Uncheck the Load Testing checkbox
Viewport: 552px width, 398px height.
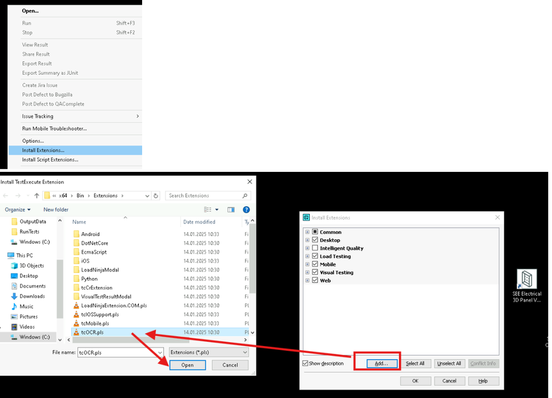tap(315, 256)
